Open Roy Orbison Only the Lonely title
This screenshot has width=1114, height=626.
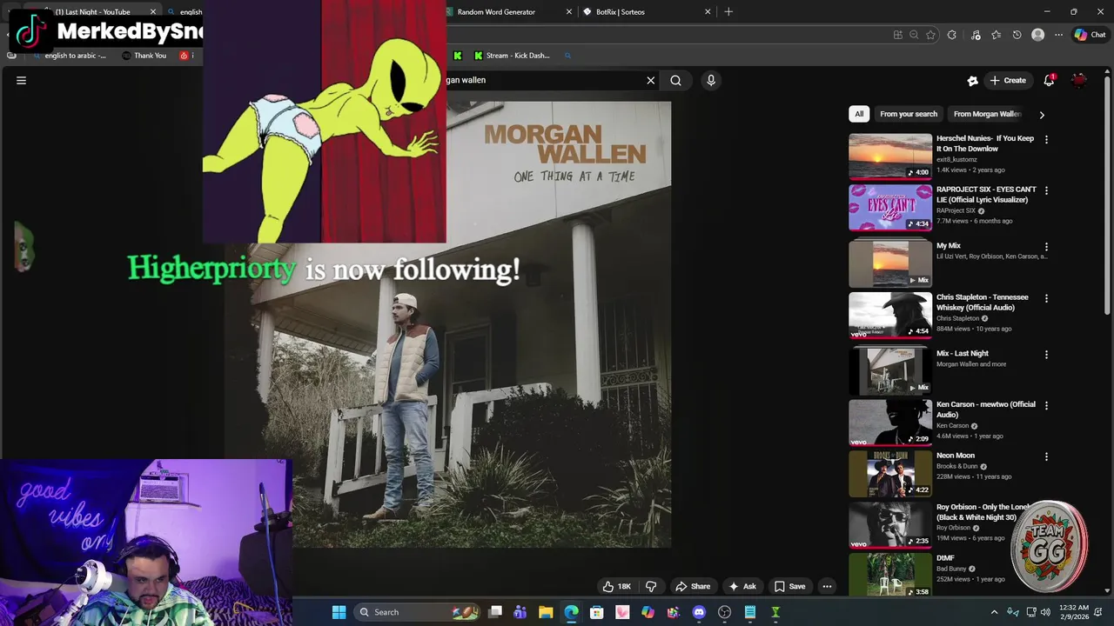pyautogui.click(x=983, y=512)
